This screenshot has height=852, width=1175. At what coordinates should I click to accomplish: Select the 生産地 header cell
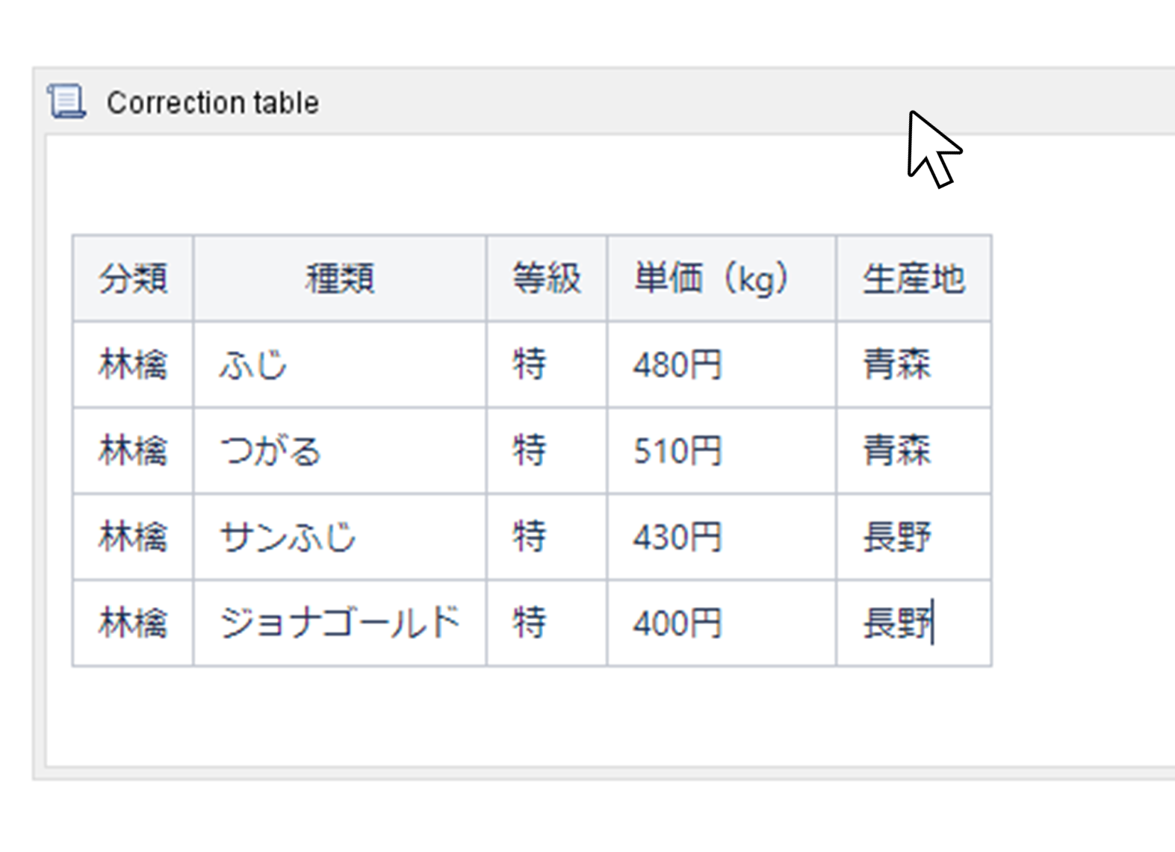914,279
